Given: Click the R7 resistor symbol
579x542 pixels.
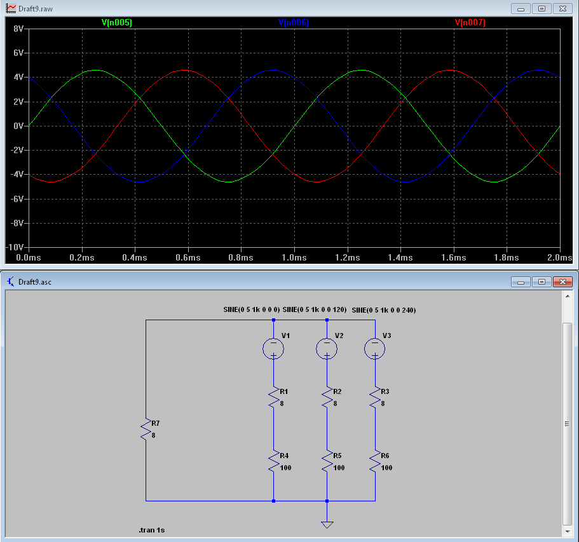Looking at the screenshot, I should click(x=146, y=429).
